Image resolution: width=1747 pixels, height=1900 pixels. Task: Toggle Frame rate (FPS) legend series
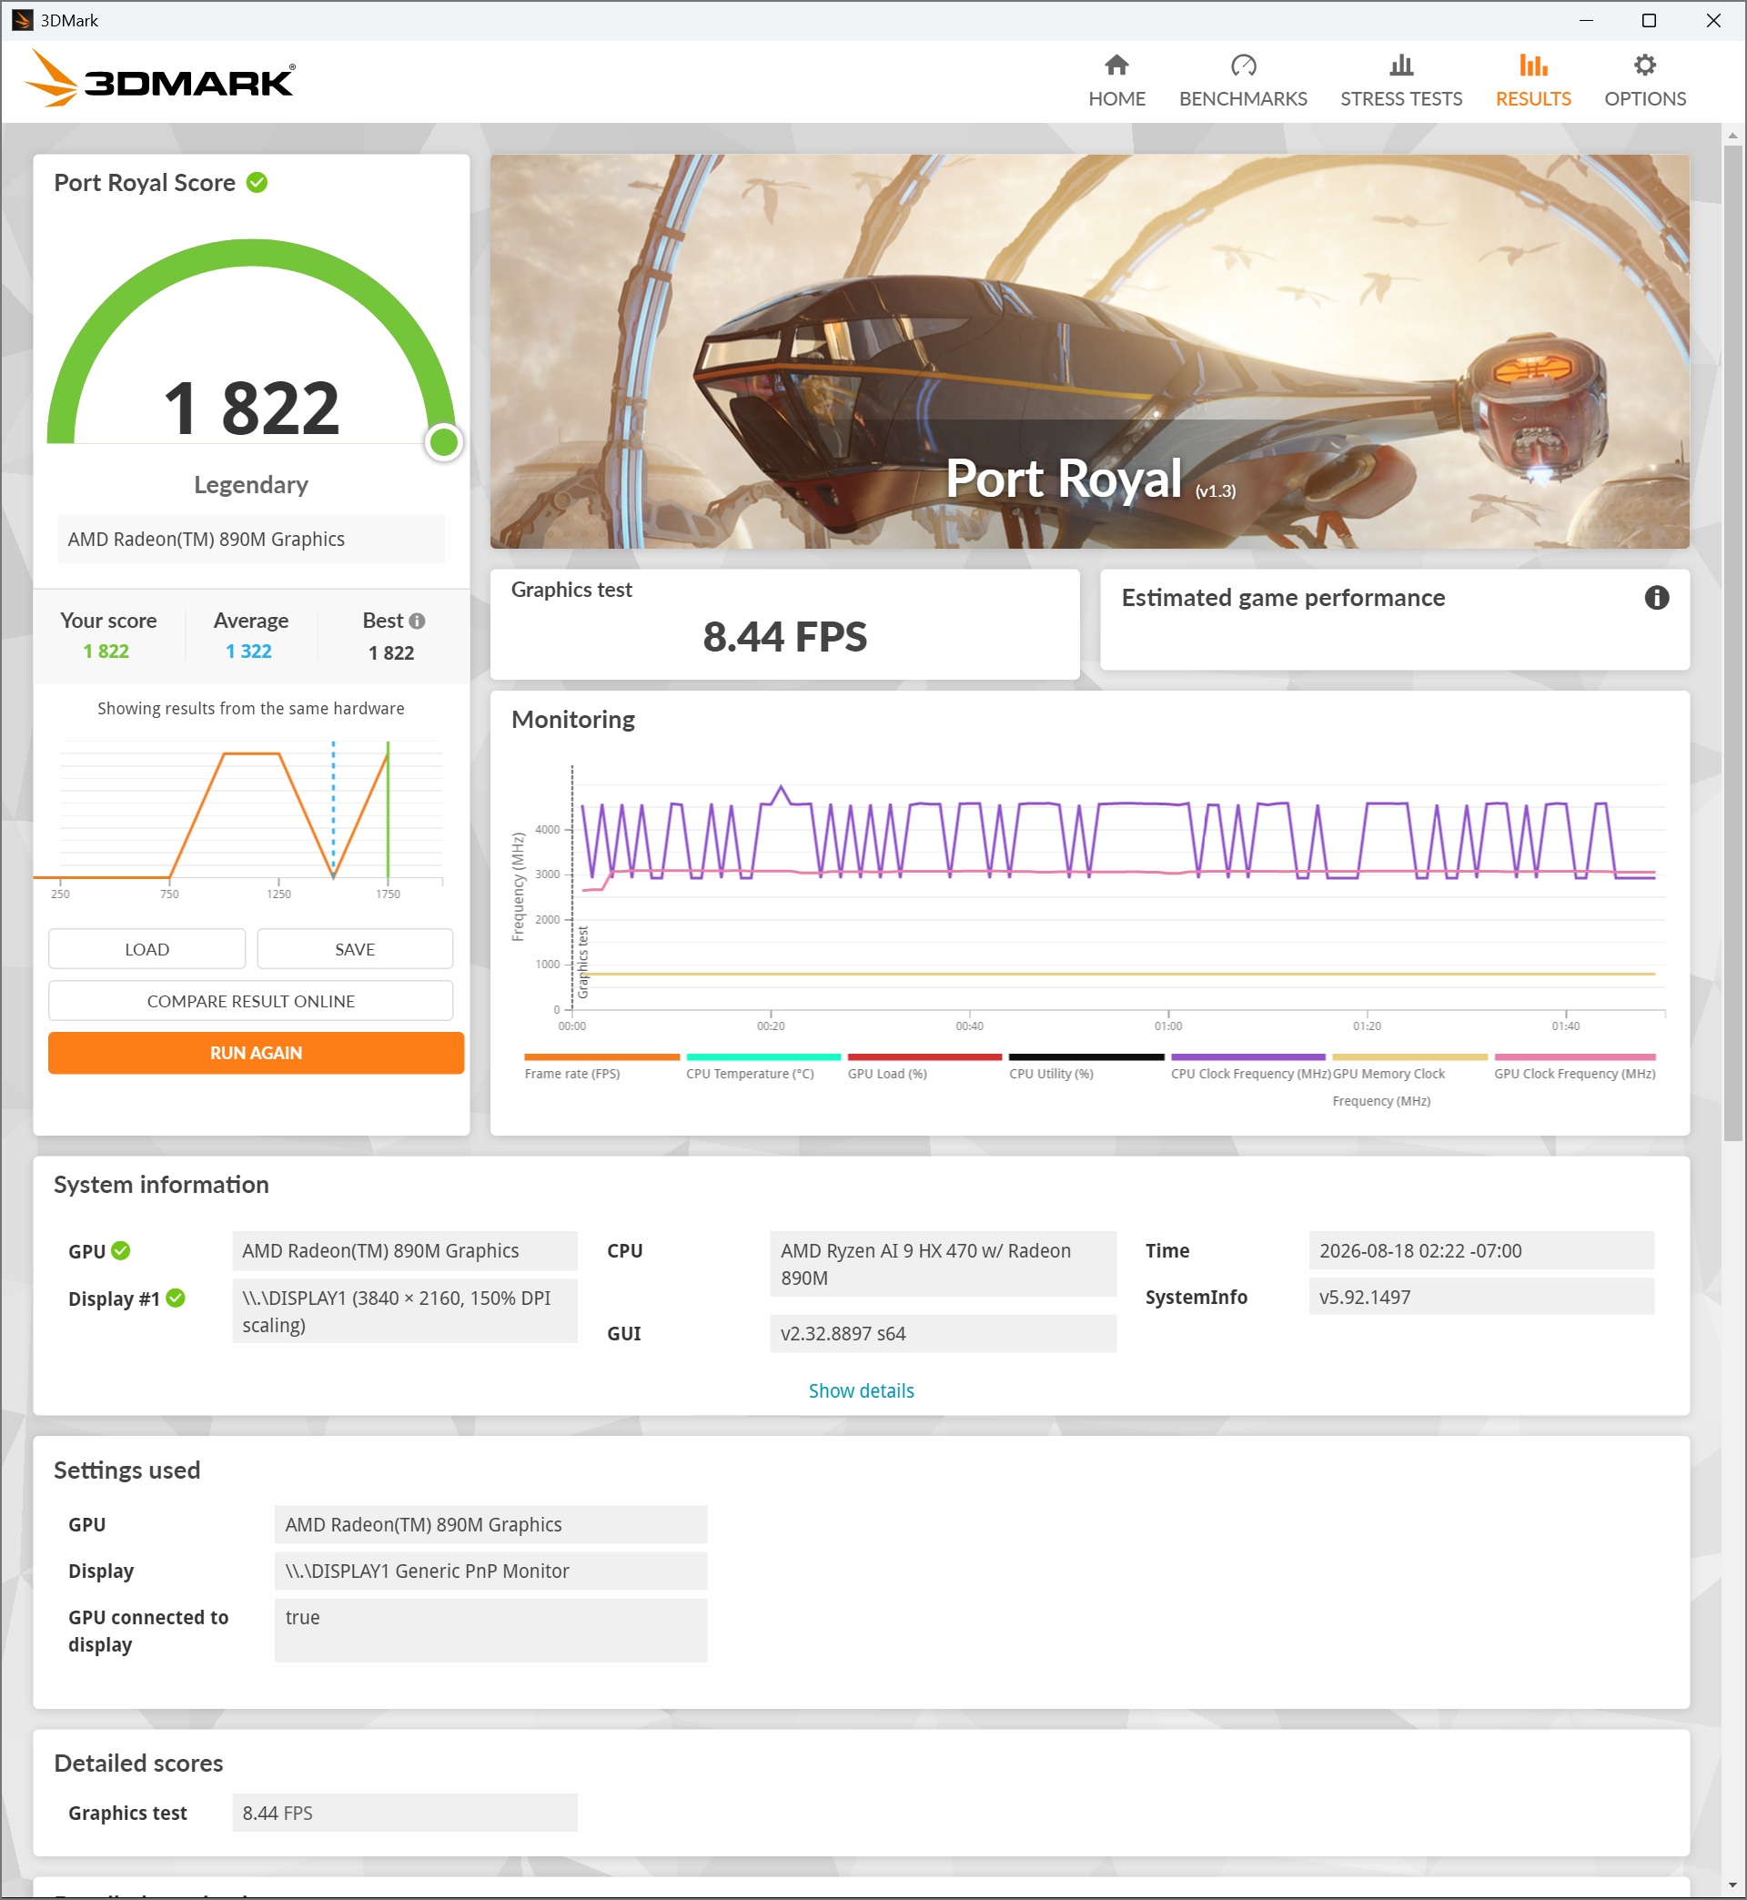click(x=601, y=1068)
